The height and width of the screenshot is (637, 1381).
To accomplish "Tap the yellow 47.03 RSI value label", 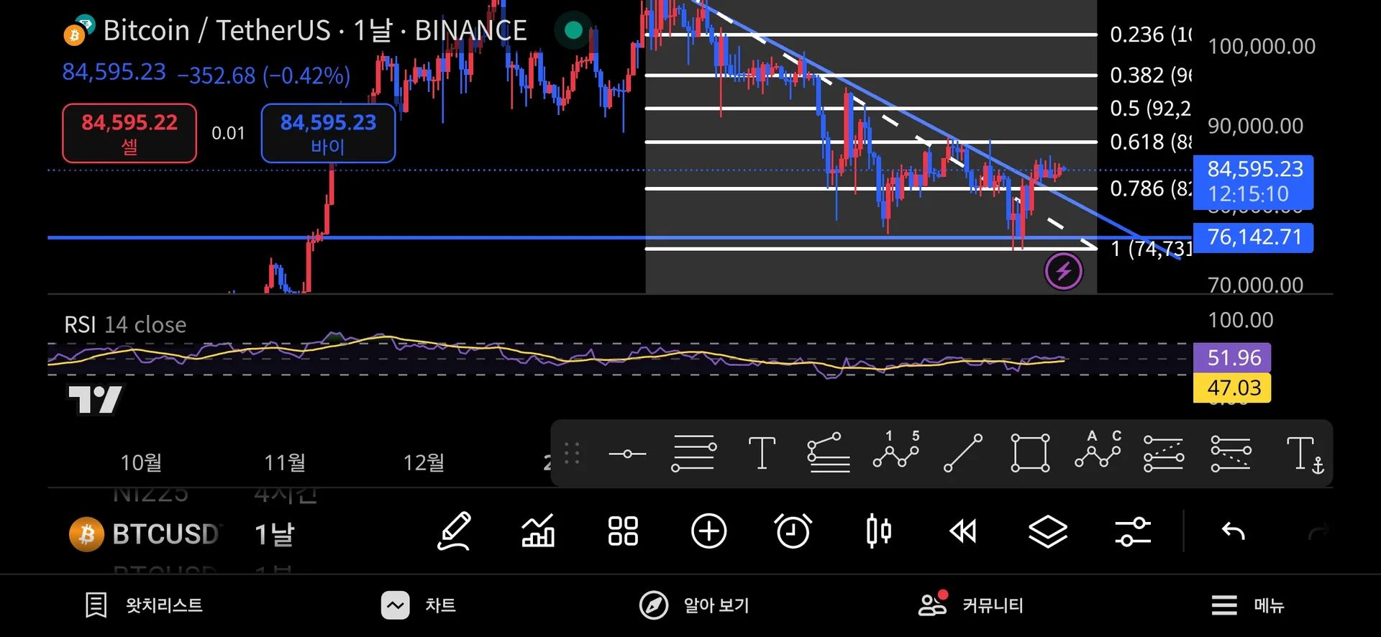I will [1232, 388].
